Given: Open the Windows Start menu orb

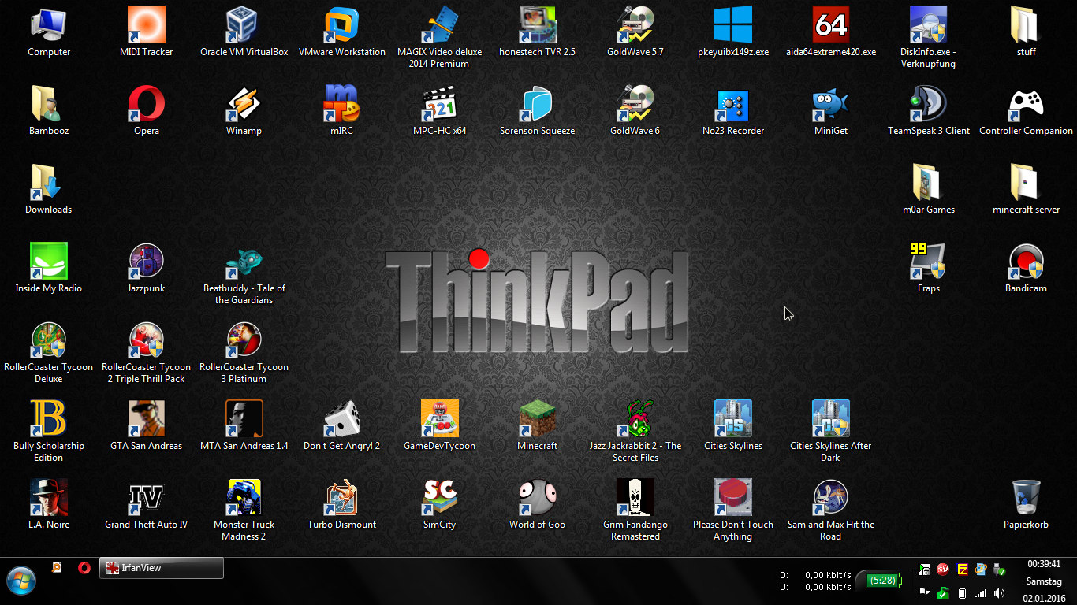Looking at the screenshot, I should [21, 581].
